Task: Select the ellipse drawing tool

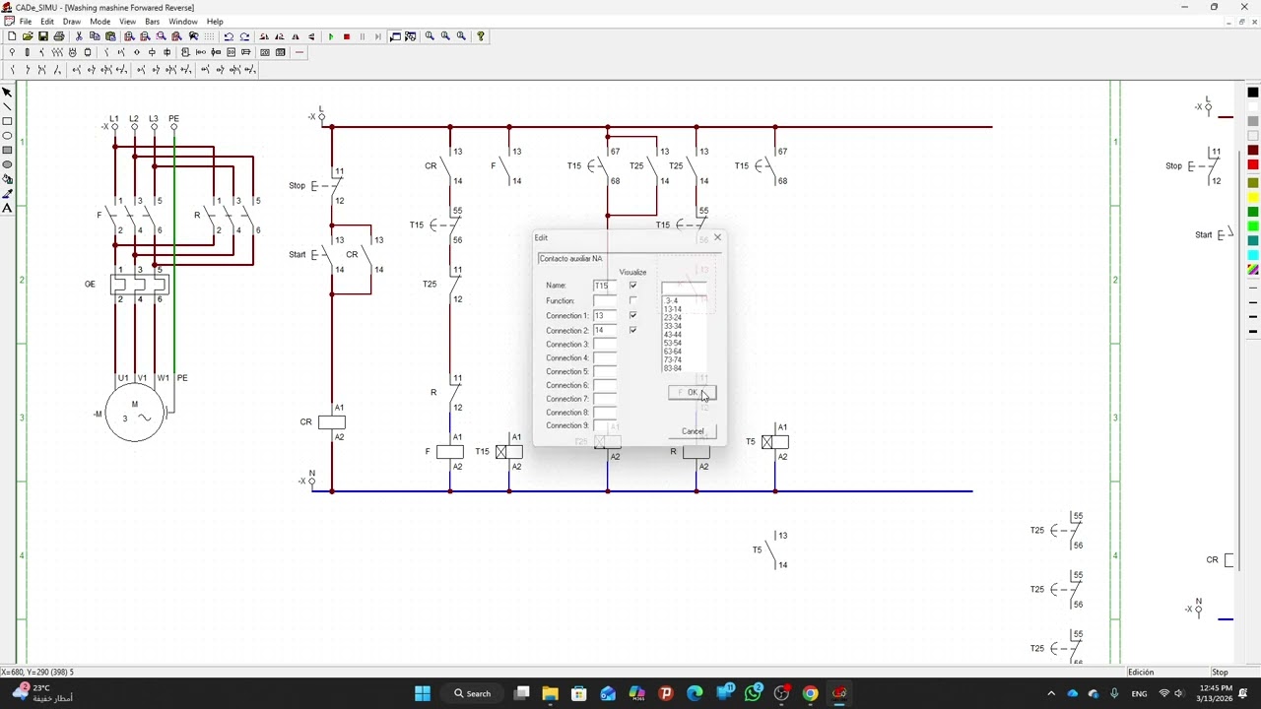Action: tap(7, 136)
